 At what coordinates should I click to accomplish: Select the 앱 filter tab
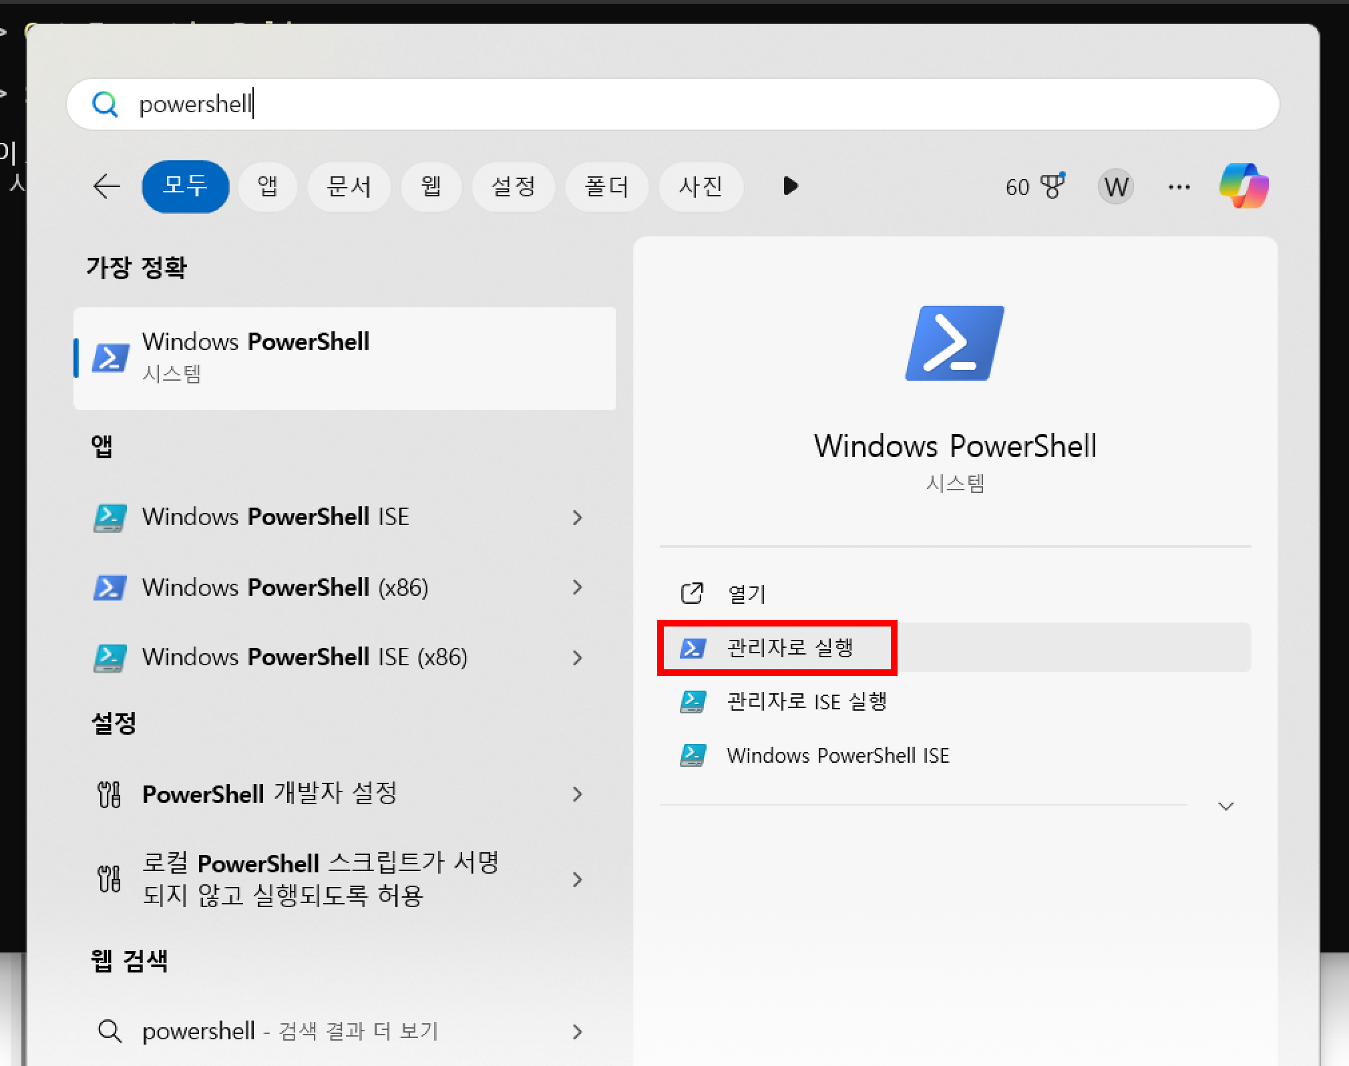(267, 186)
